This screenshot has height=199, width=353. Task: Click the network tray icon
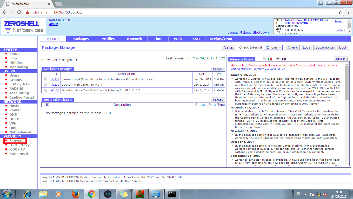coord(319,194)
